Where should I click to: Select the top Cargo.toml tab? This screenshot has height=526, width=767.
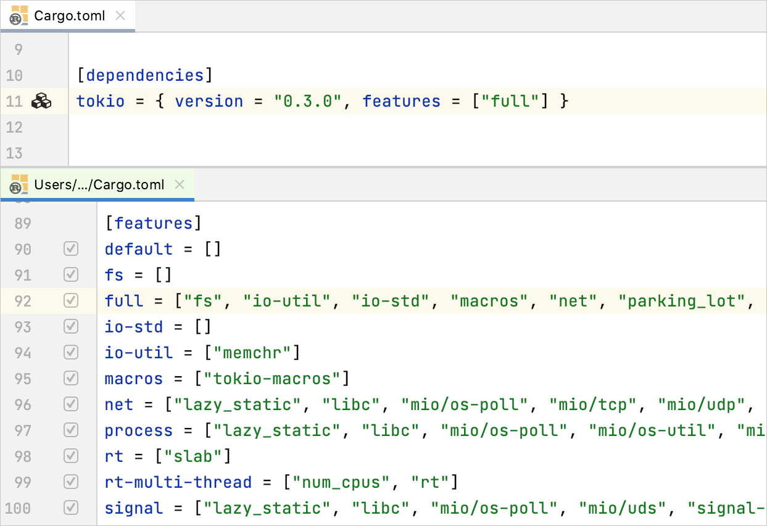point(68,16)
